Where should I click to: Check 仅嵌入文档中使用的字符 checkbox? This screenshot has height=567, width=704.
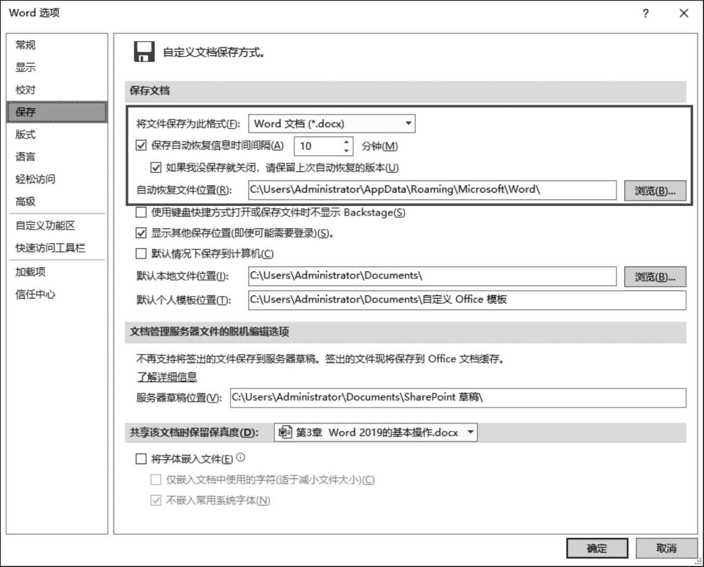click(x=156, y=480)
